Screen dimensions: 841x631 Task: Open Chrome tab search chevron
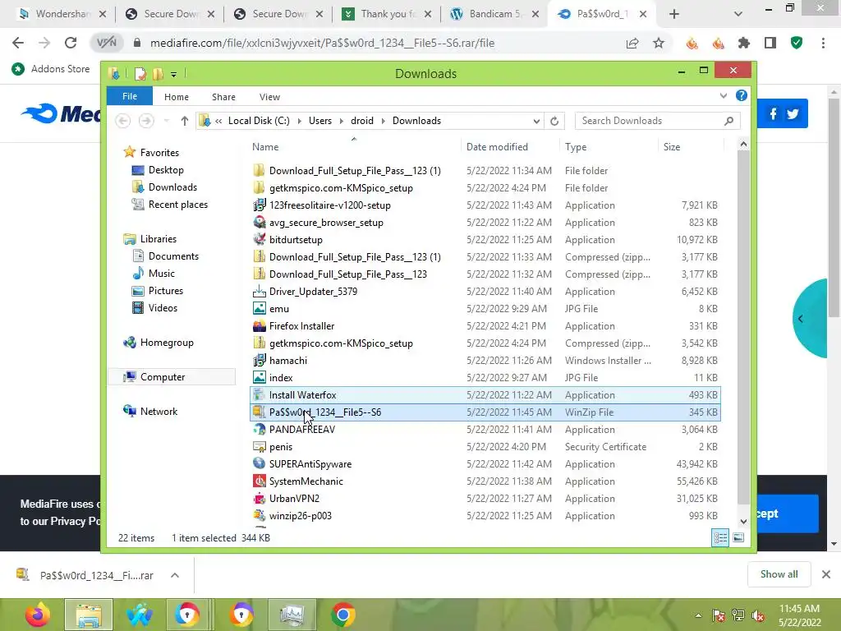(x=738, y=14)
